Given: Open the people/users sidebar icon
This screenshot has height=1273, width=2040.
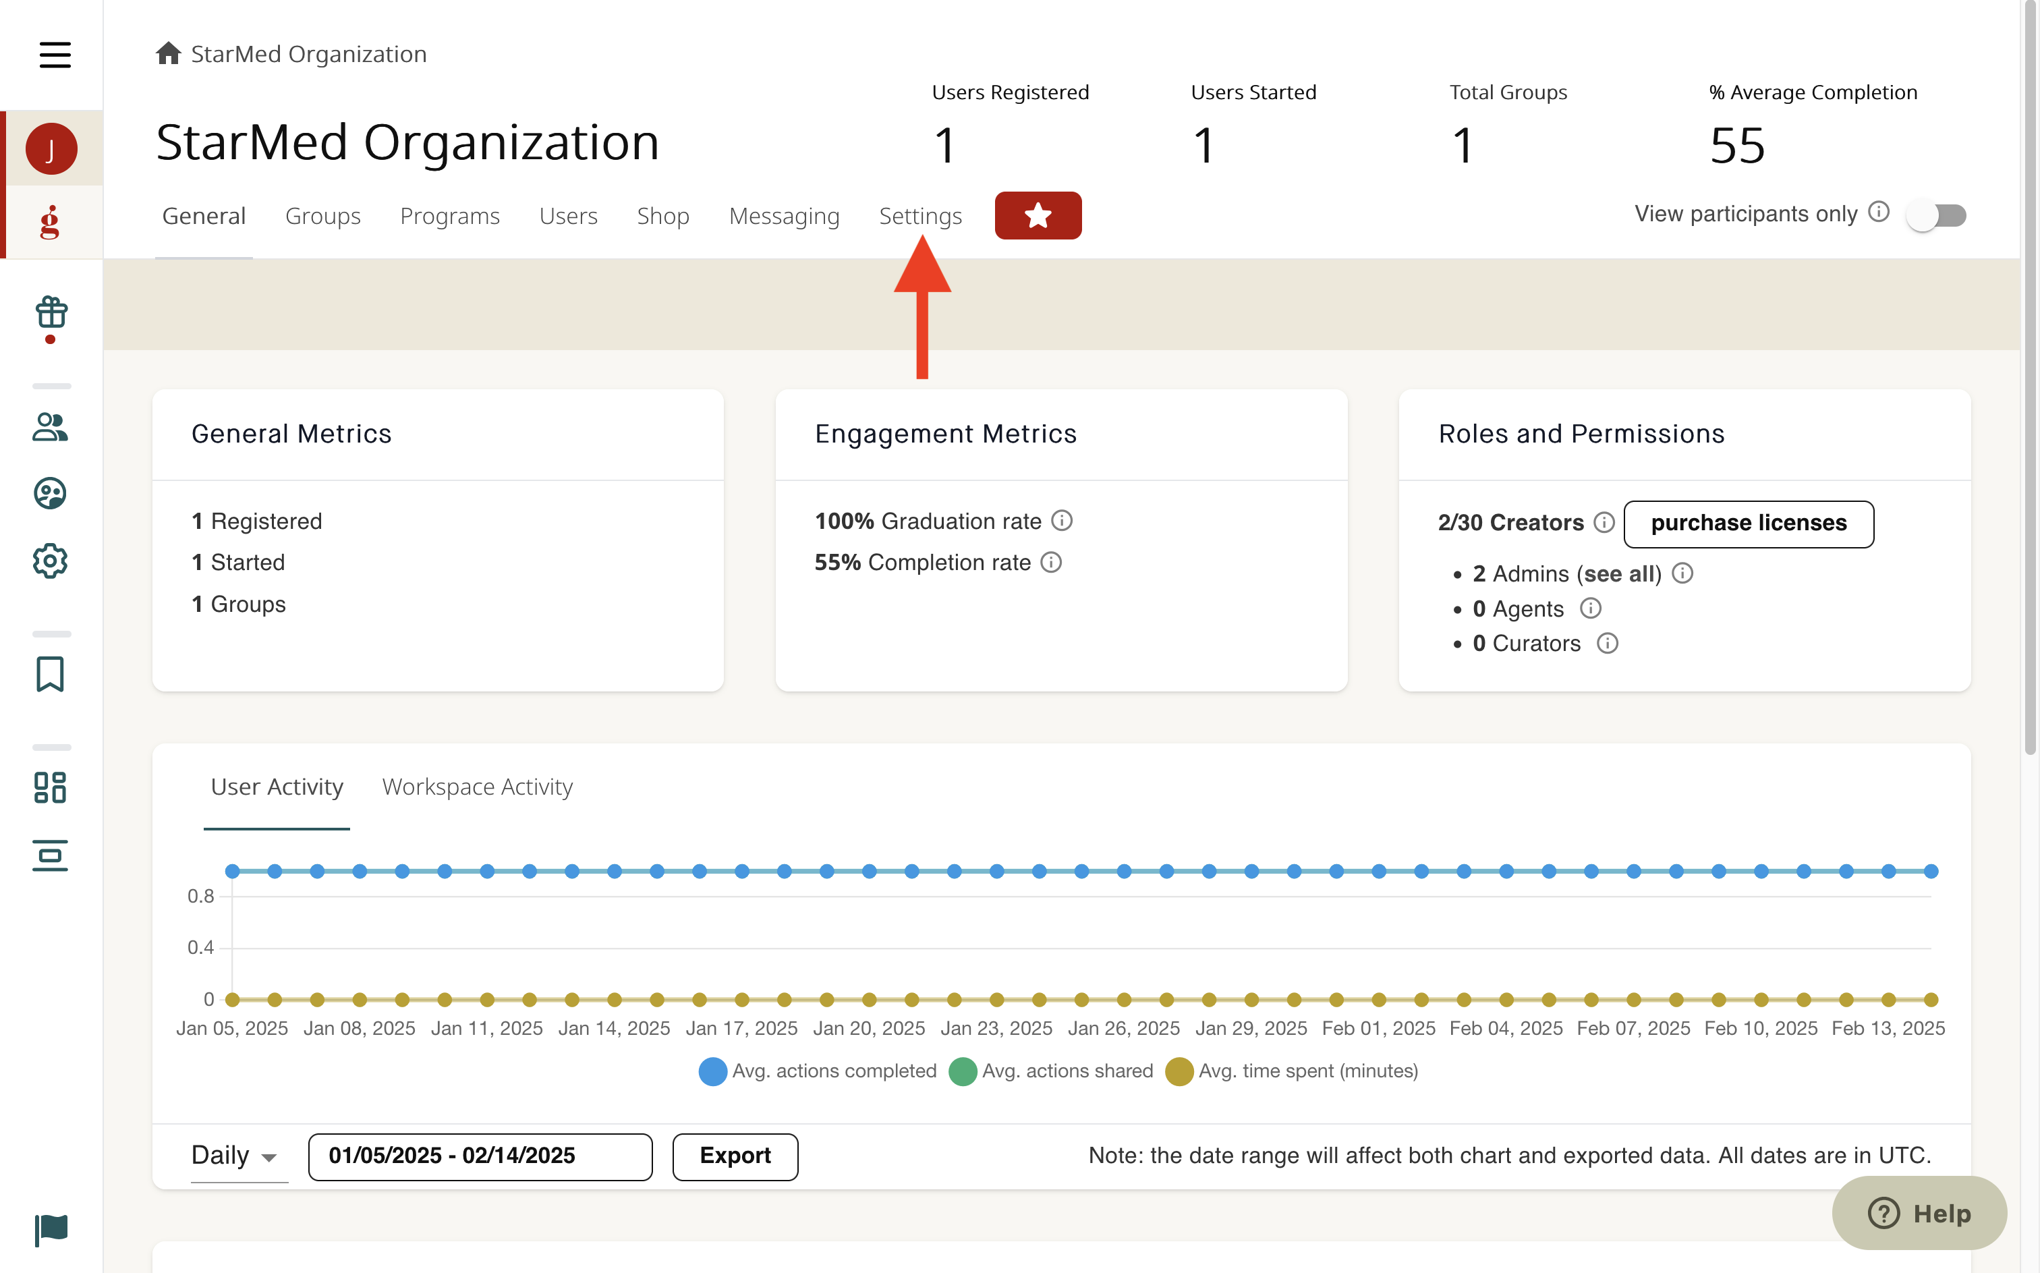Looking at the screenshot, I should pos(51,427).
